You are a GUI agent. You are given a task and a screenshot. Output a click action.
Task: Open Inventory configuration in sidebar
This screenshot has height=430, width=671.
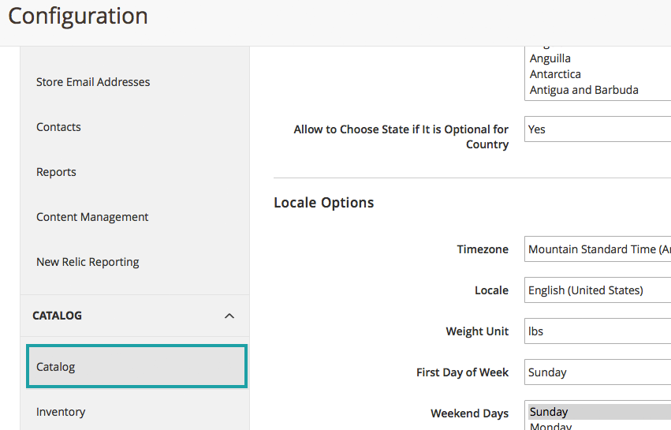(61, 412)
